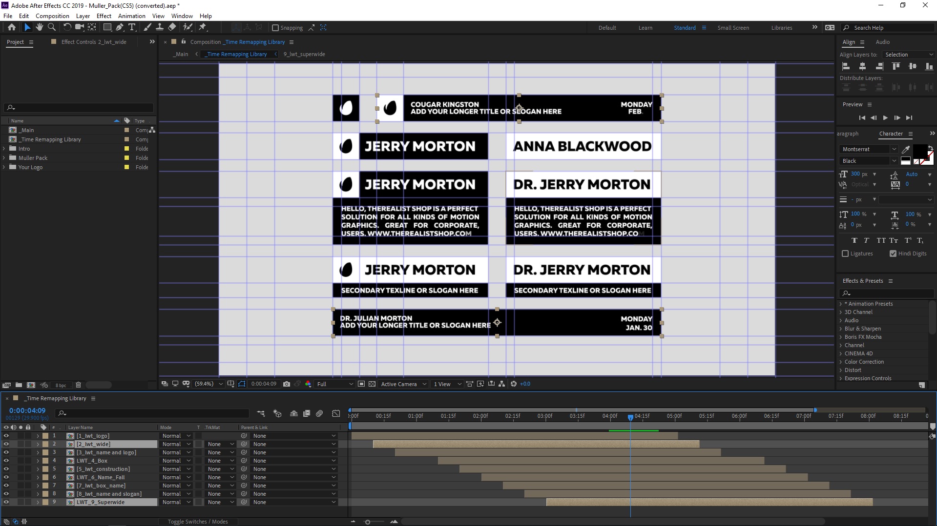Screen dimensions: 937x526
Task: Delete selected project item with trash icon
Action: point(78,385)
